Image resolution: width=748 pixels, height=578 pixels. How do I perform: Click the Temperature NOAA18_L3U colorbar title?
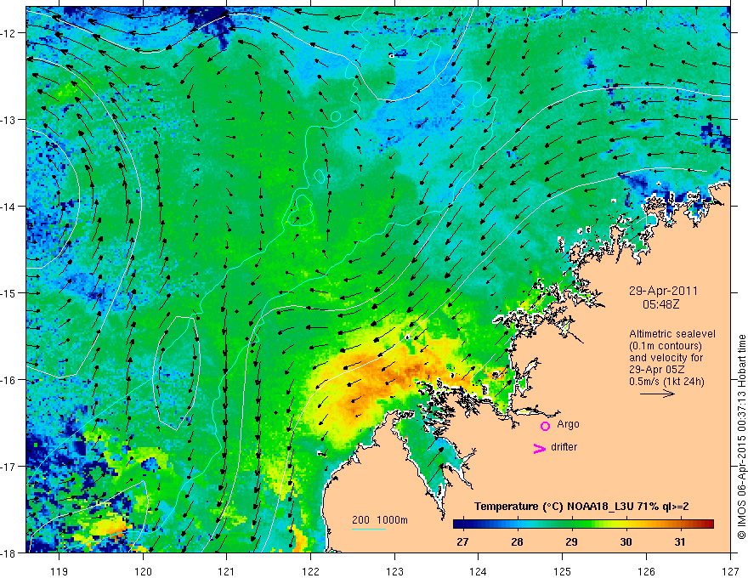pyautogui.click(x=581, y=507)
